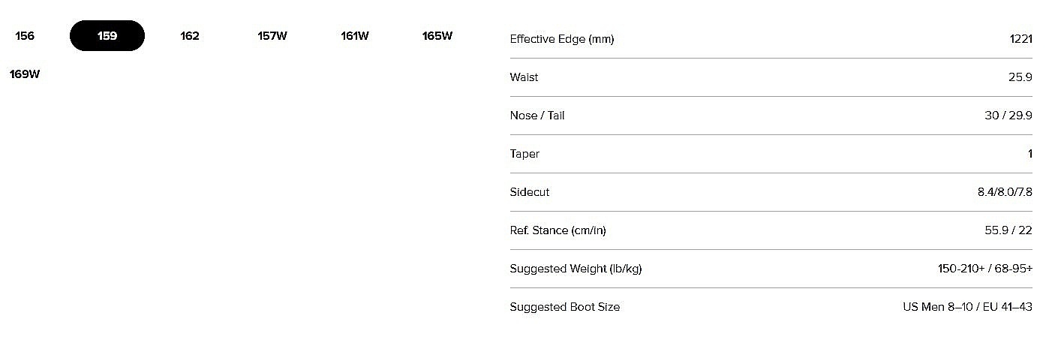This screenshot has width=1061, height=337.
Task: Choose the 169W size option
Action: [25, 74]
